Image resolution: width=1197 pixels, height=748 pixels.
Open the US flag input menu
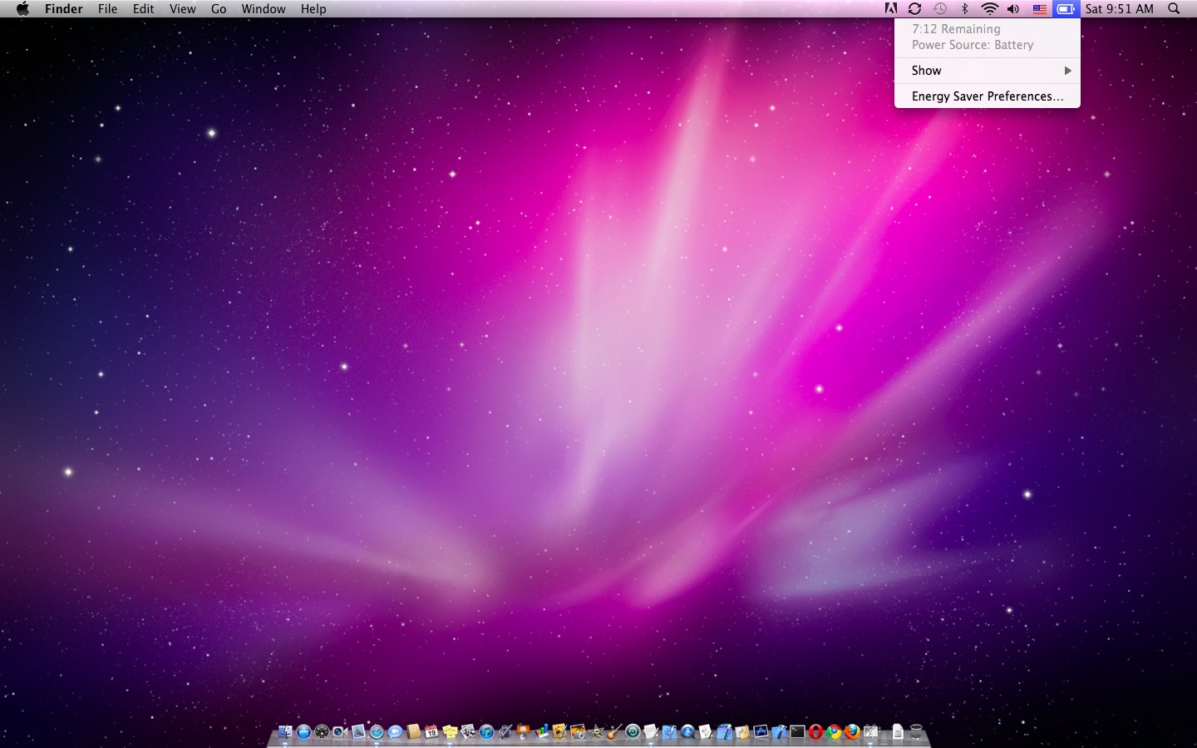tap(1039, 8)
